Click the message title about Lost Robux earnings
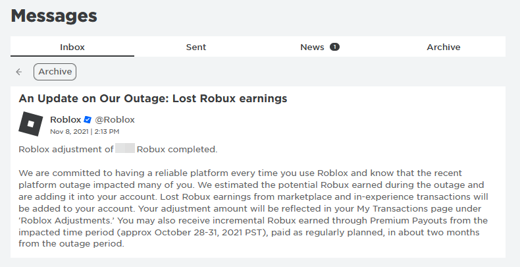 [153, 99]
